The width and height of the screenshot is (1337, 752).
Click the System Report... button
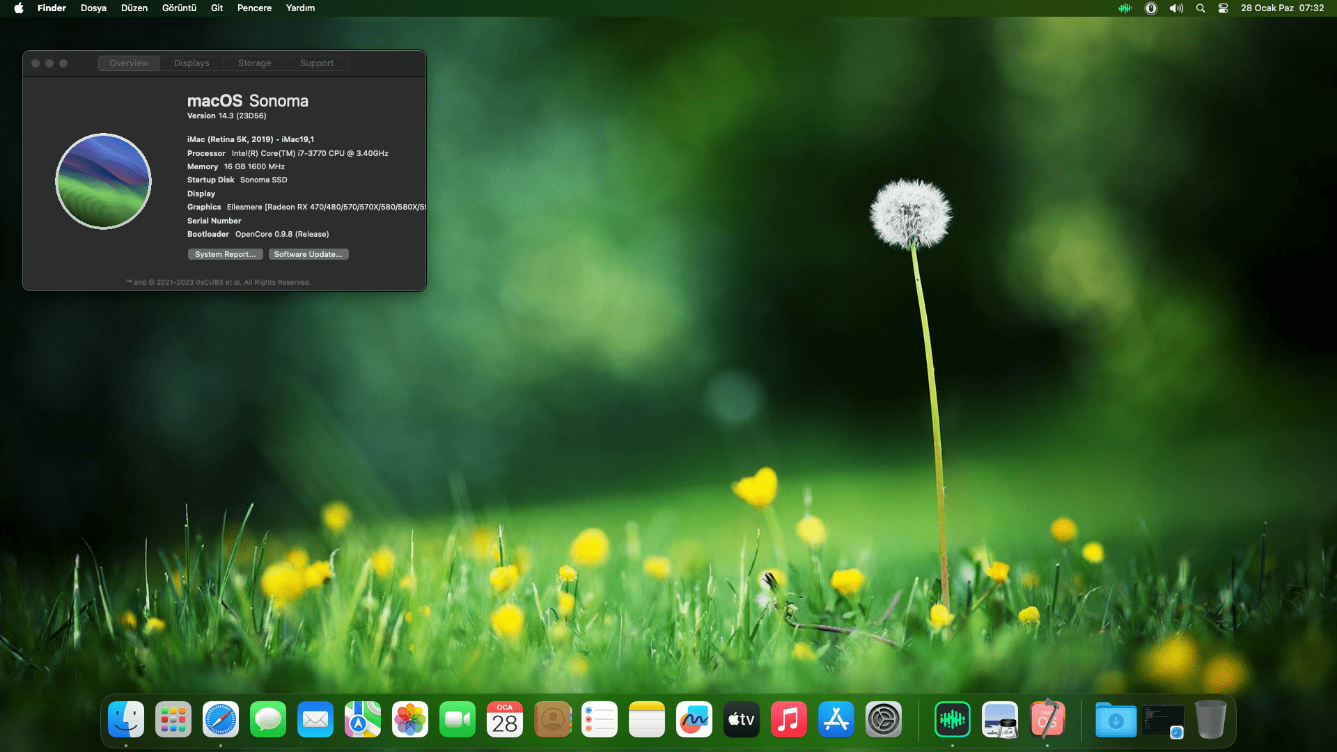pyautogui.click(x=225, y=254)
